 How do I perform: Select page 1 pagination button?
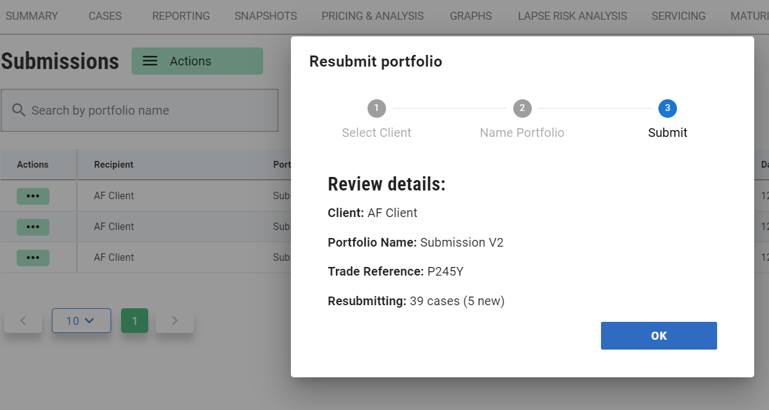click(135, 321)
